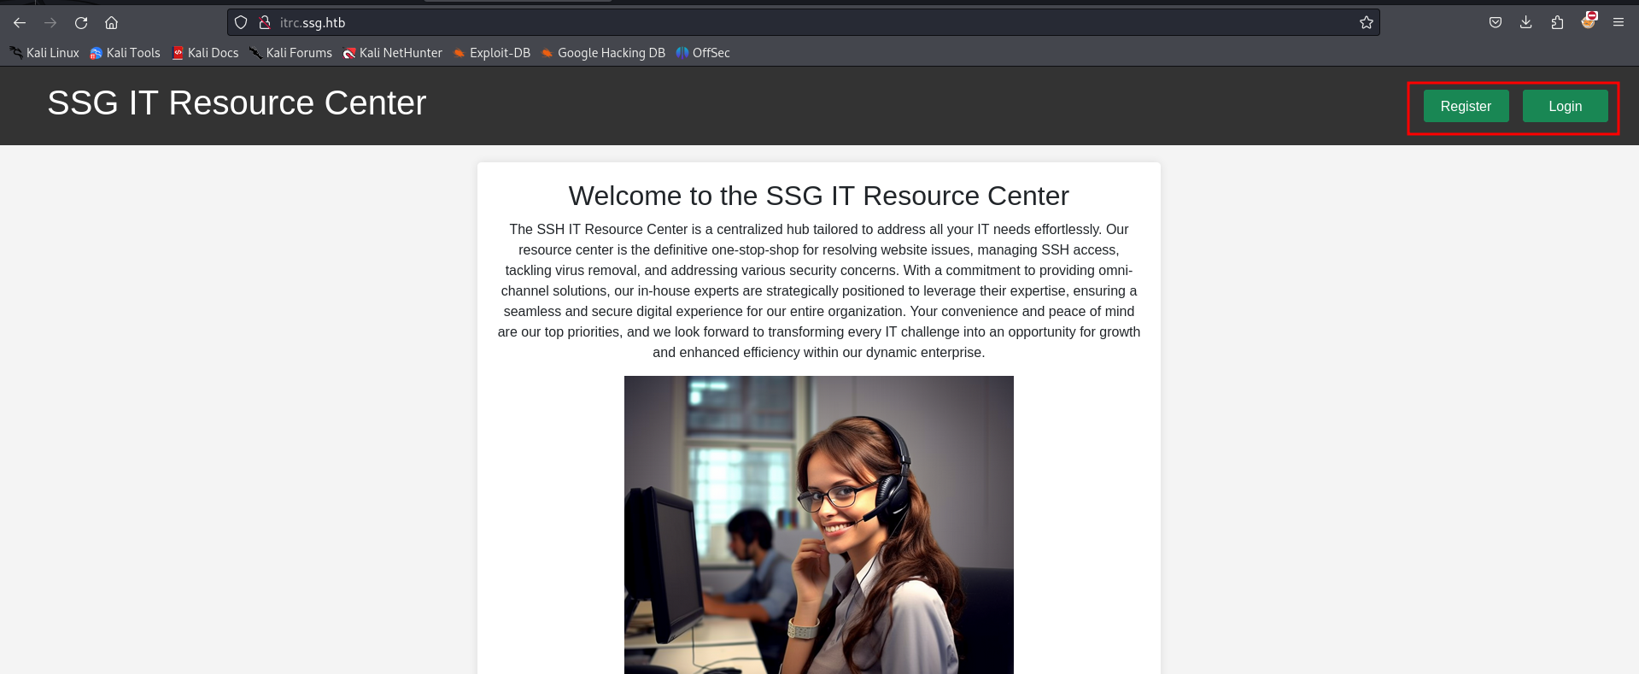
Task: Click the forward navigation arrow
Action: [x=50, y=23]
